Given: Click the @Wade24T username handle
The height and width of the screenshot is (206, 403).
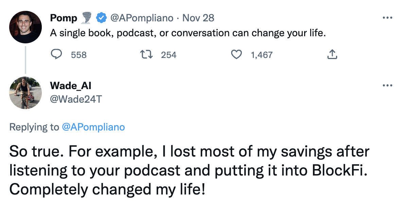Looking at the screenshot, I should tap(76, 99).
